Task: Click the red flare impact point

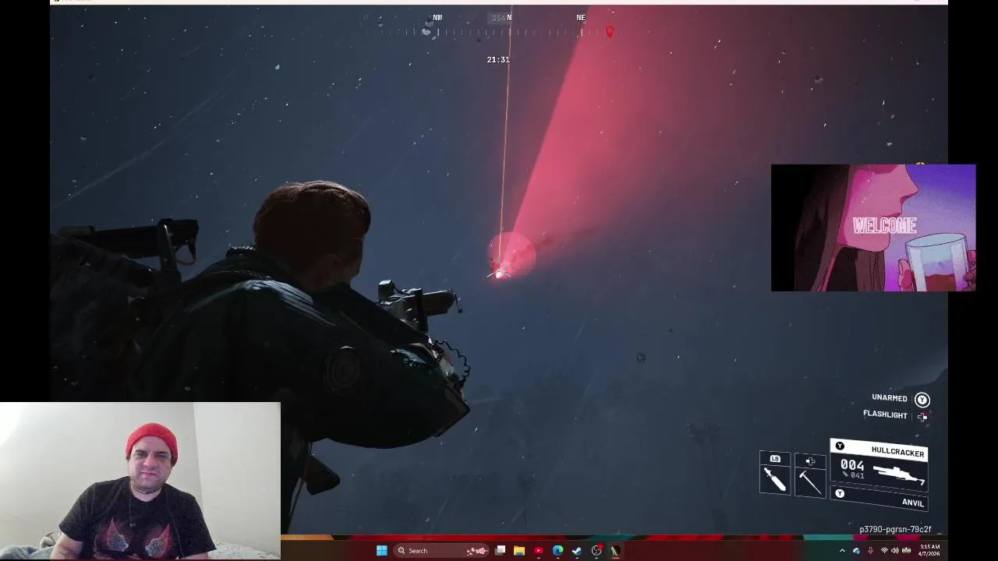Action: click(499, 272)
